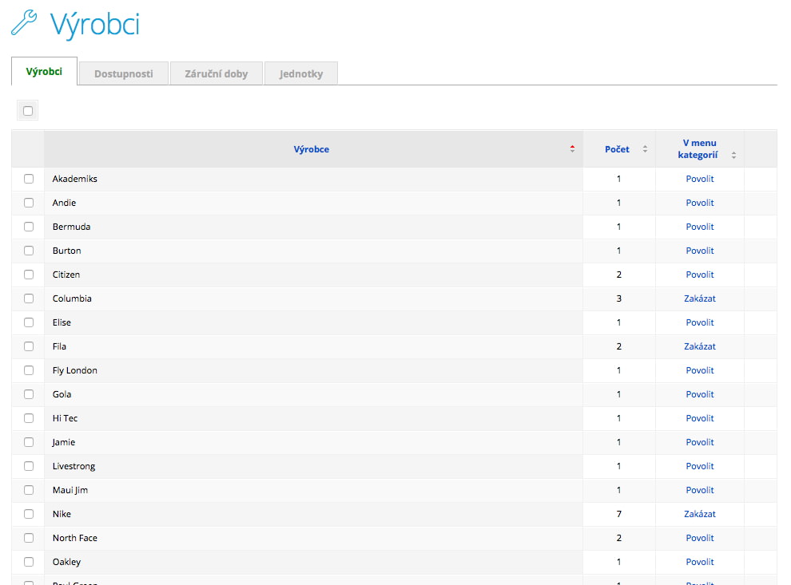Select the manufacturer name Akademiks

(x=74, y=179)
